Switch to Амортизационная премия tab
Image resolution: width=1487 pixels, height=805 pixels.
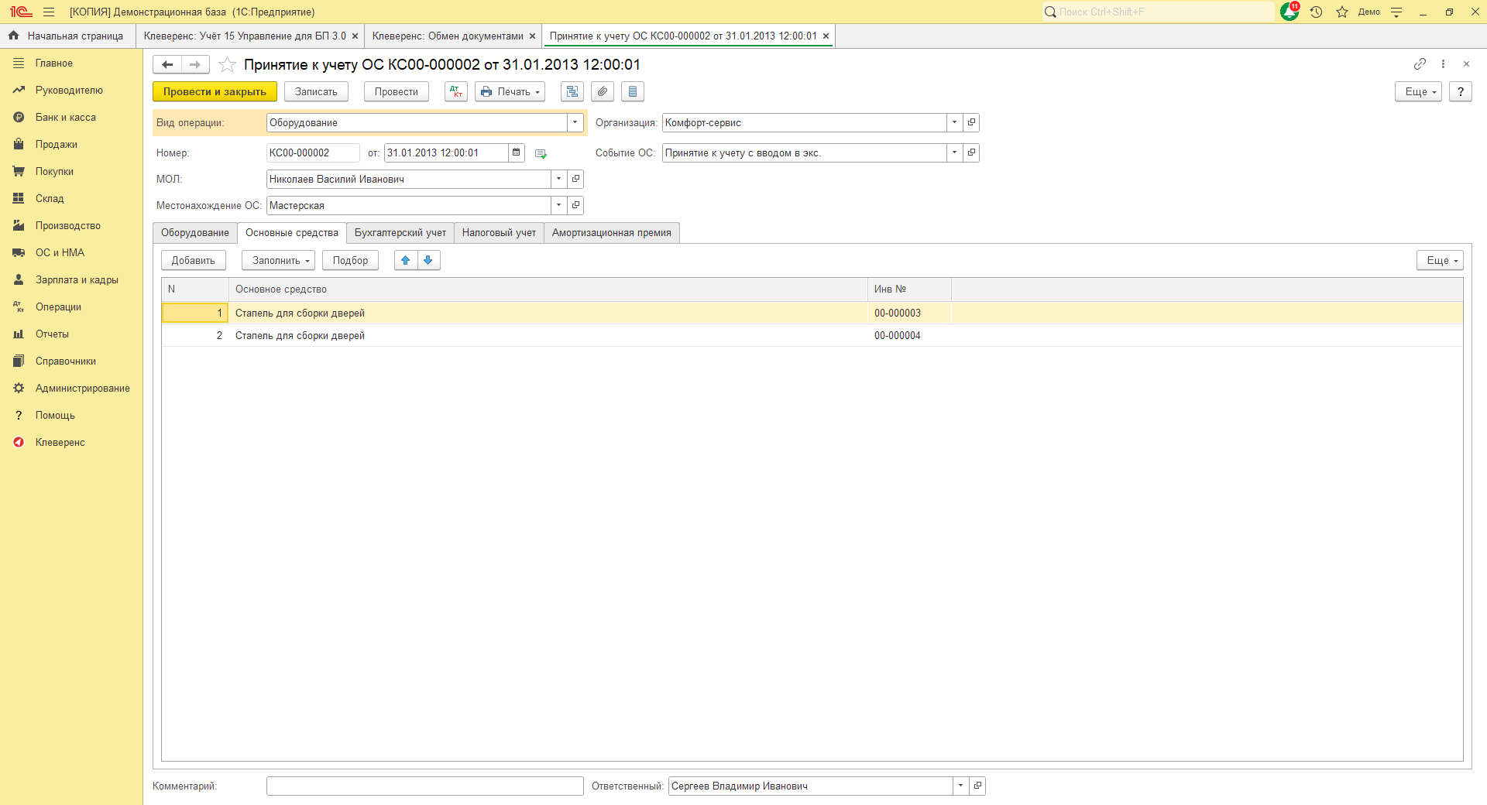pyautogui.click(x=612, y=232)
